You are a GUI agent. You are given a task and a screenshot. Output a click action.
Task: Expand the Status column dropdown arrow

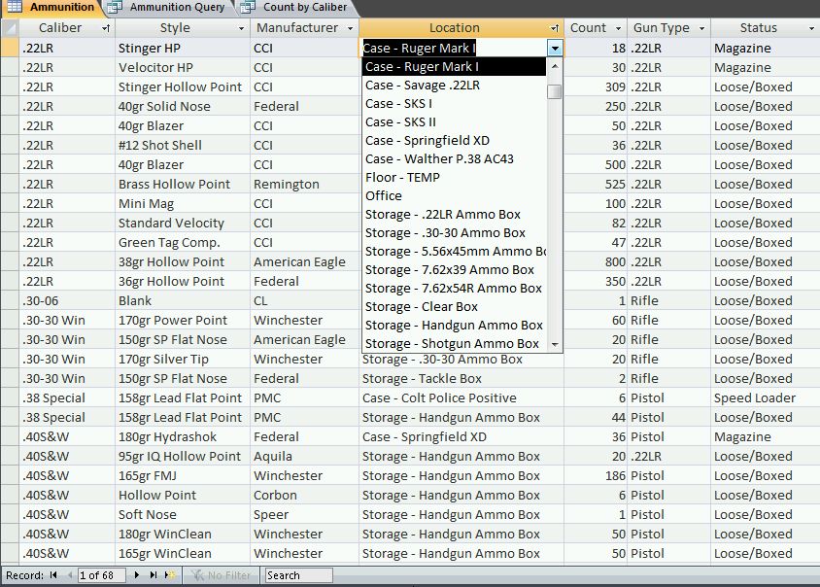[x=810, y=28]
